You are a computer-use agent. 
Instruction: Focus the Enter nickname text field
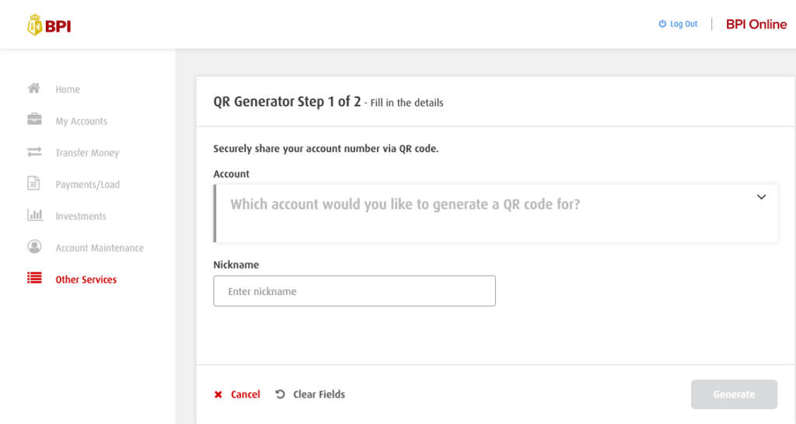(x=354, y=291)
